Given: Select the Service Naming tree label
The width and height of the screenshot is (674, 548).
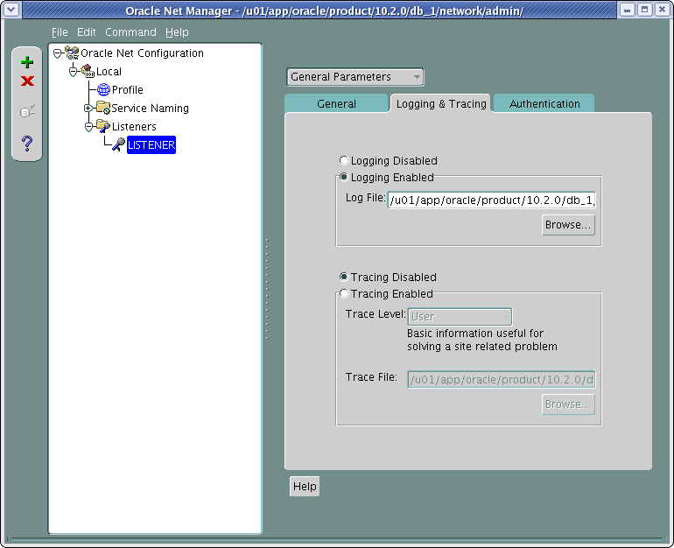Looking at the screenshot, I should (x=150, y=109).
